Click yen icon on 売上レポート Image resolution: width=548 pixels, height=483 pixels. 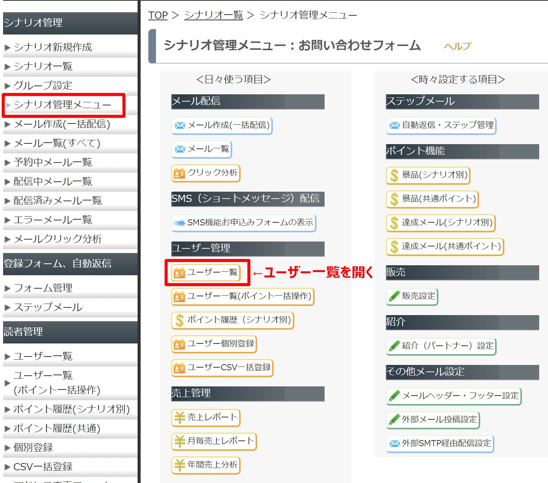179,417
